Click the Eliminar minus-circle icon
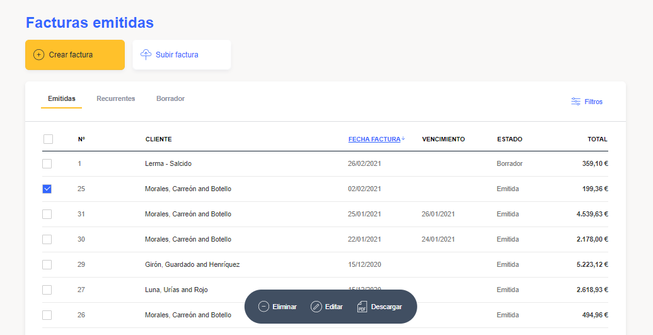Screen dimensions: 653x335 (x=263, y=307)
